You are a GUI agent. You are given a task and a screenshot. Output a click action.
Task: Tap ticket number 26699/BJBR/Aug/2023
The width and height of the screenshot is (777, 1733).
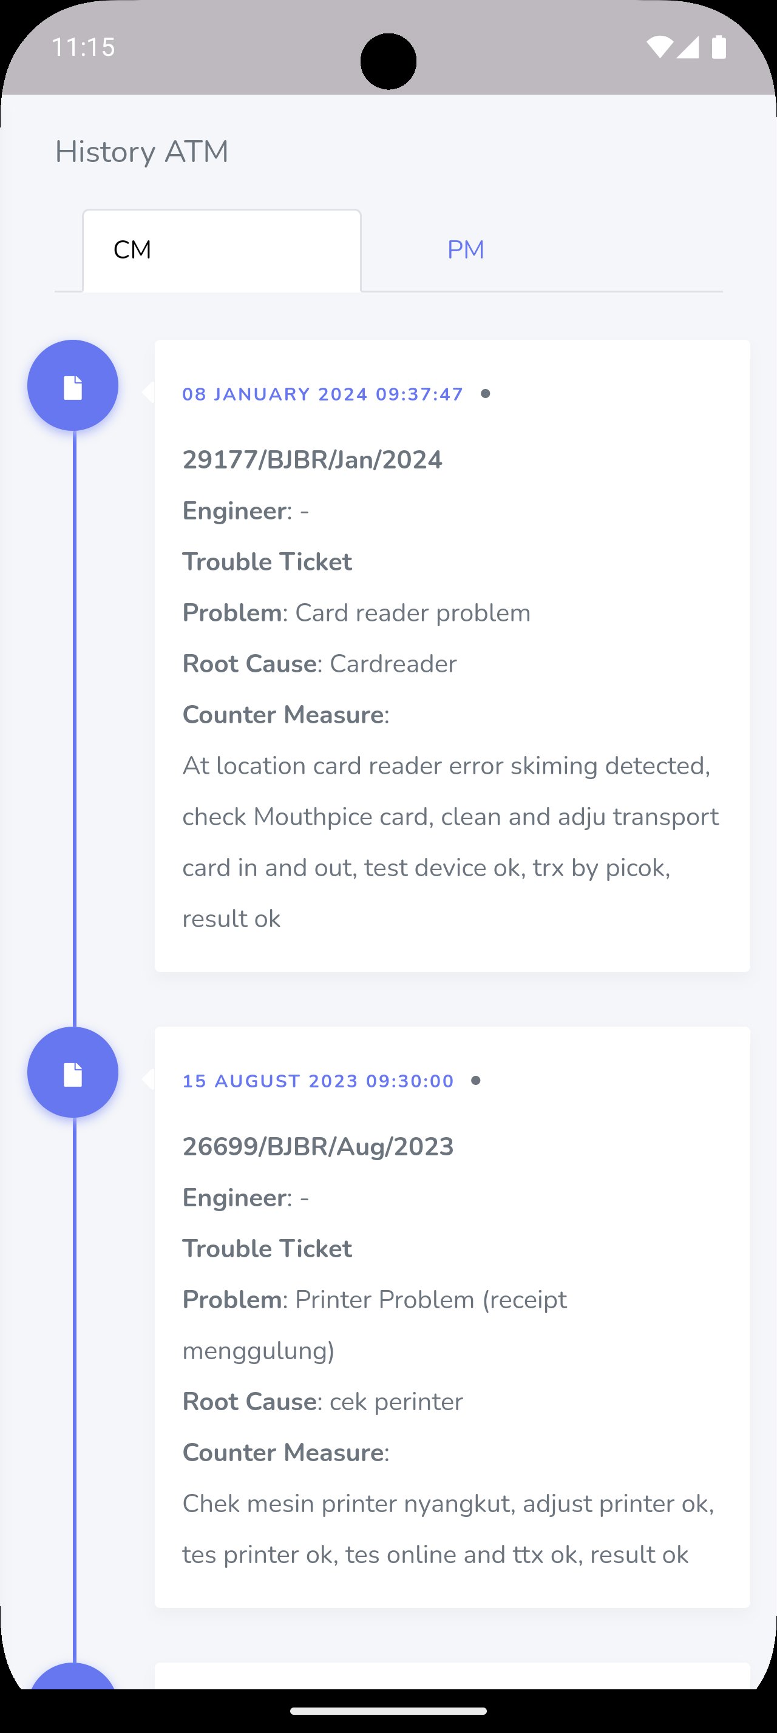pyautogui.click(x=317, y=1147)
